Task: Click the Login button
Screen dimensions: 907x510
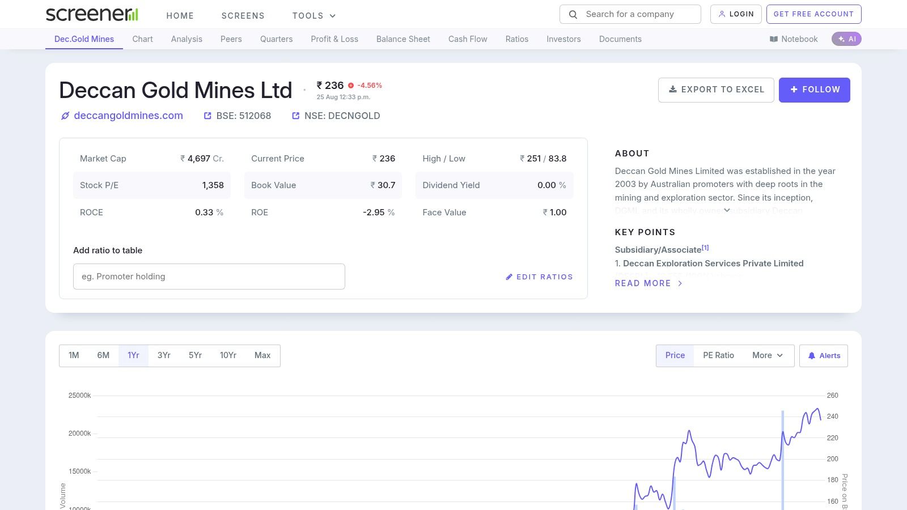Action: tap(736, 14)
